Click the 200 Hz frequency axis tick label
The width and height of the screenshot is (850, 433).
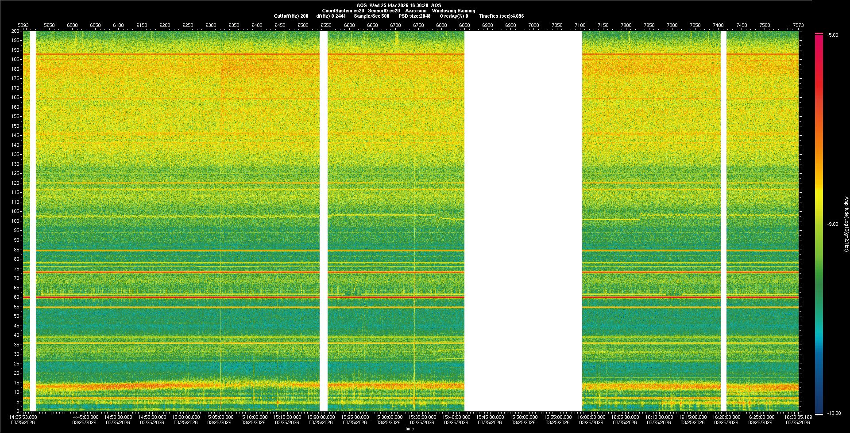pos(15,31)
